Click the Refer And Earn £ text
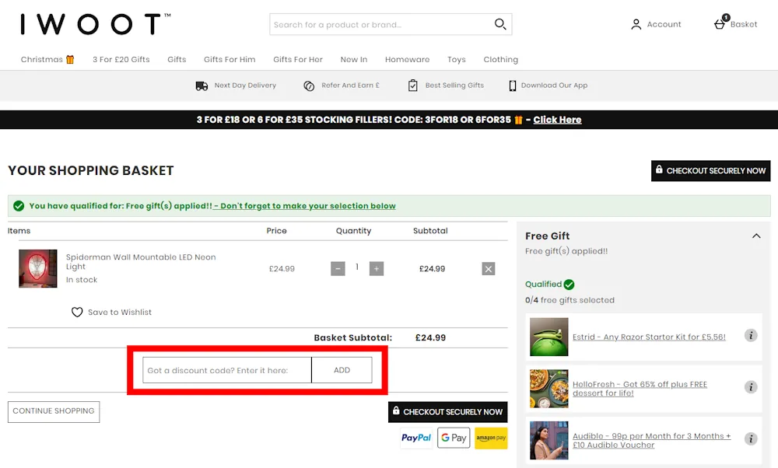Image resolution: width=778 pixels, height=468 pixels. tap(350, 86)
